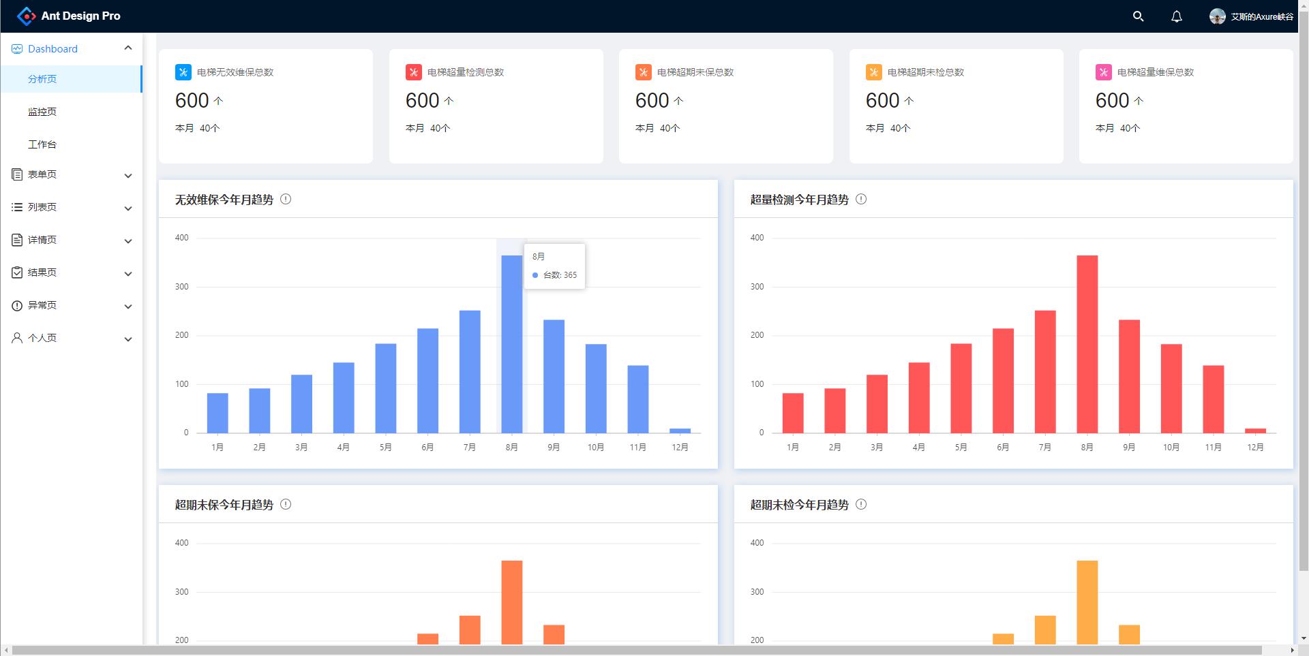Click 电梯超量检测总数 card label
Screen dimensions: 1309x656
coord(466,72)
